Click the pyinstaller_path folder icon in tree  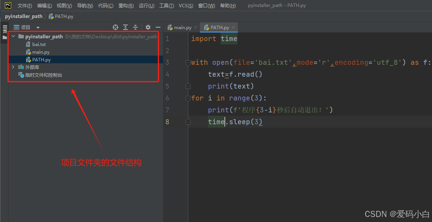pos(21,36)
